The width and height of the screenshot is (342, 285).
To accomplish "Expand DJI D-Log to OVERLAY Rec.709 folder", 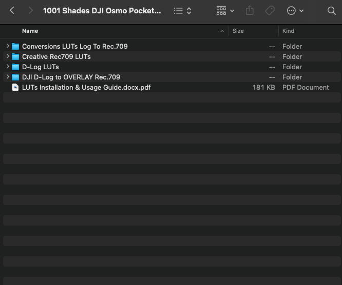I will (8, 77).
